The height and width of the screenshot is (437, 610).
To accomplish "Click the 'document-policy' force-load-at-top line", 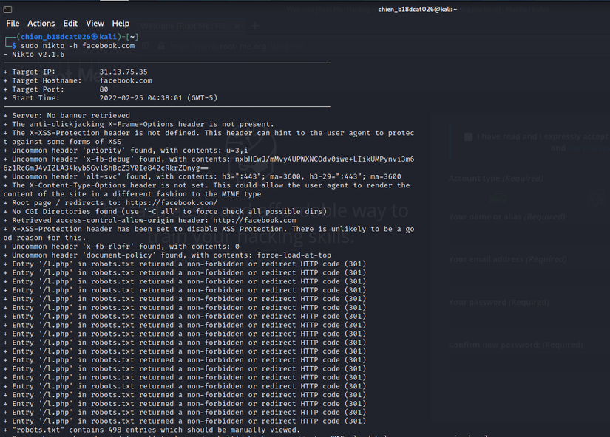I will (x=167, y=255).
